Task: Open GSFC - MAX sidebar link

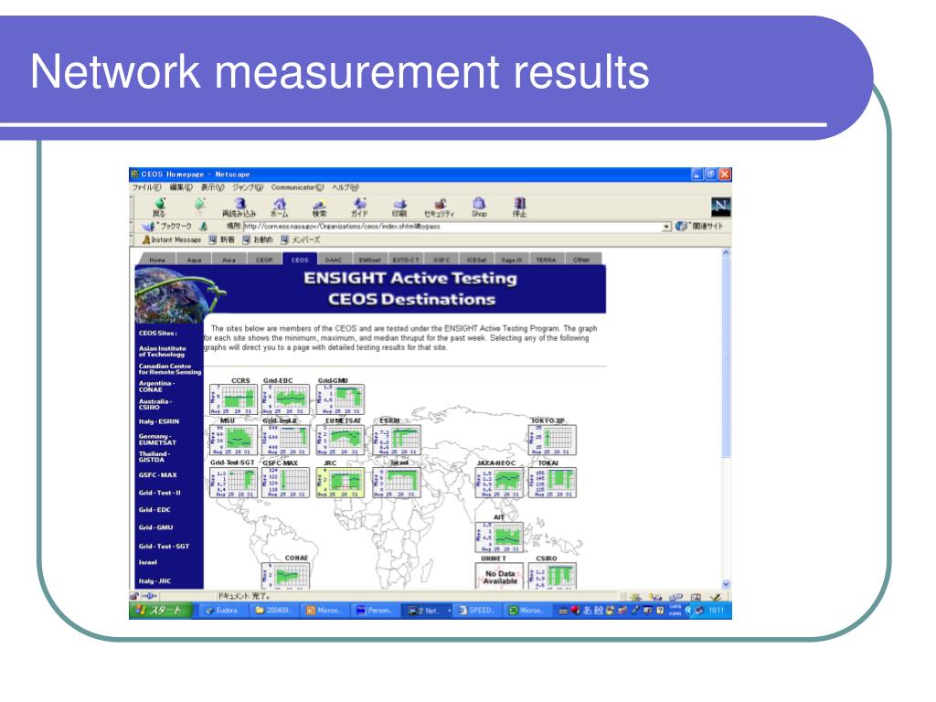Action: click(157, 475)
